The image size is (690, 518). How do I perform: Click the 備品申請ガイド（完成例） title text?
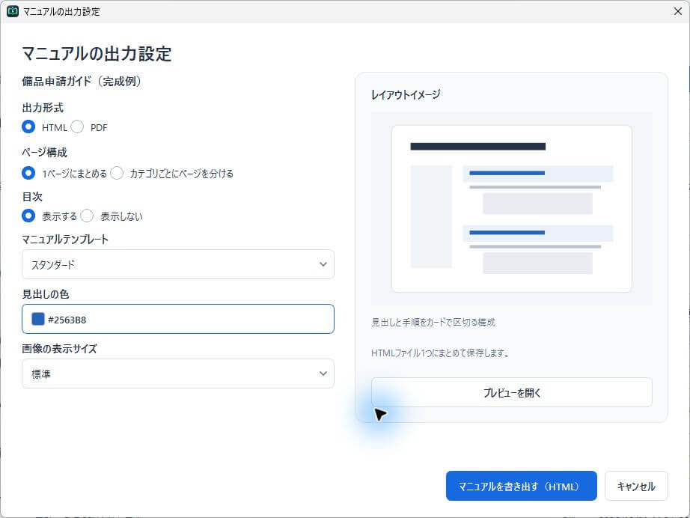[82, 82]
